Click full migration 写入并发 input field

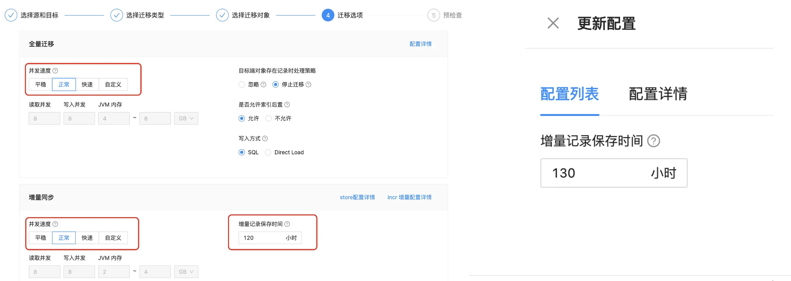pos(79,118)
